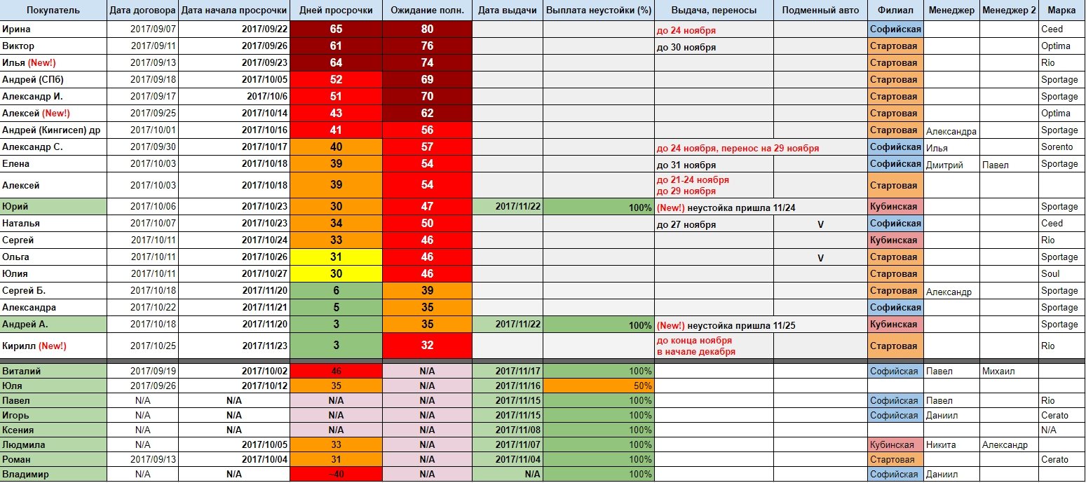Select the Александр С. buyer cell
Viewport: 1086px width, 483px height.
53,147
